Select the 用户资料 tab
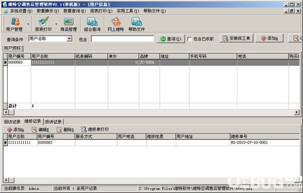Viewport: 303px width, 193px height. click(13, 48)
